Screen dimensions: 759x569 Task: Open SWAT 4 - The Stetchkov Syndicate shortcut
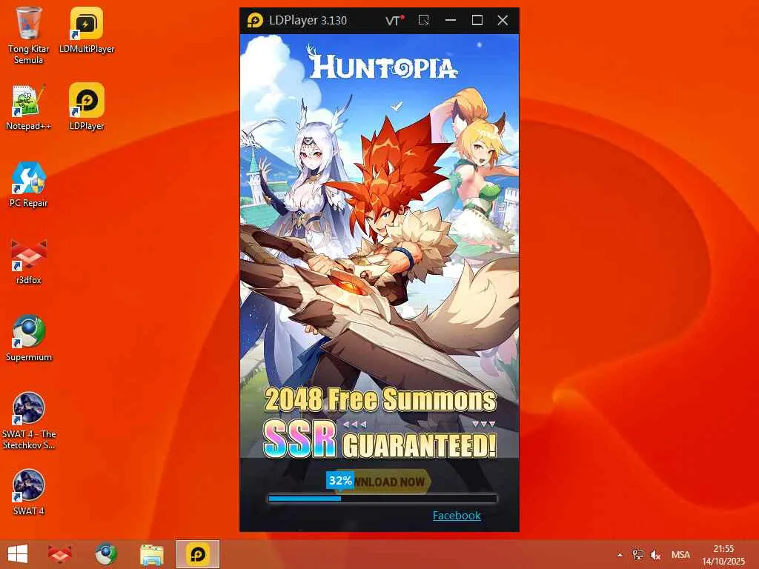[x=29, y=421]
